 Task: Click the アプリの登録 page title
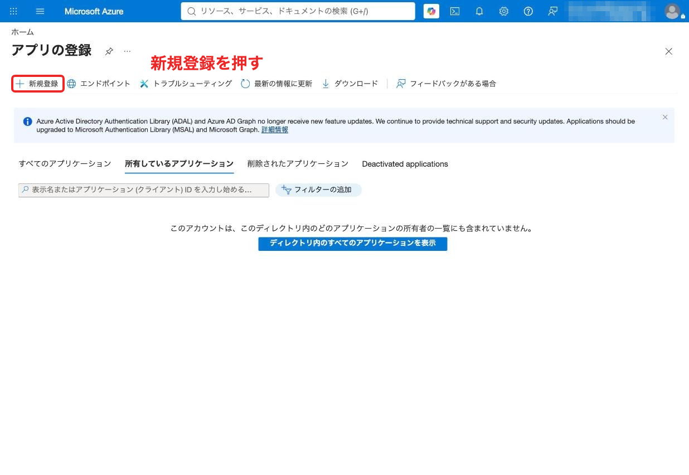pyautogui.click(x=51, y=50)
